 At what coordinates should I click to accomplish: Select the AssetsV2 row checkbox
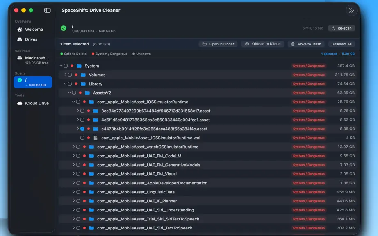pyautogui.click(x=74, y=93)
